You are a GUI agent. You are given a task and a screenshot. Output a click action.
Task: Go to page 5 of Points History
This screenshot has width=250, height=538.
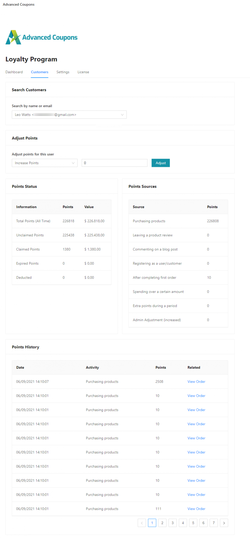pos(193,523)
